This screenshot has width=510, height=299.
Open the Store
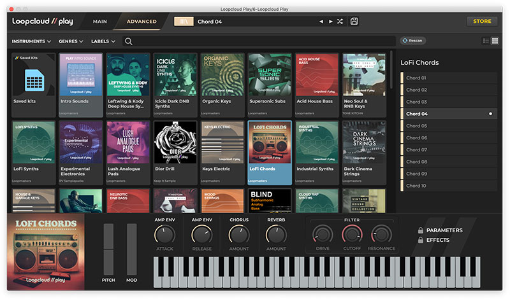482,21
